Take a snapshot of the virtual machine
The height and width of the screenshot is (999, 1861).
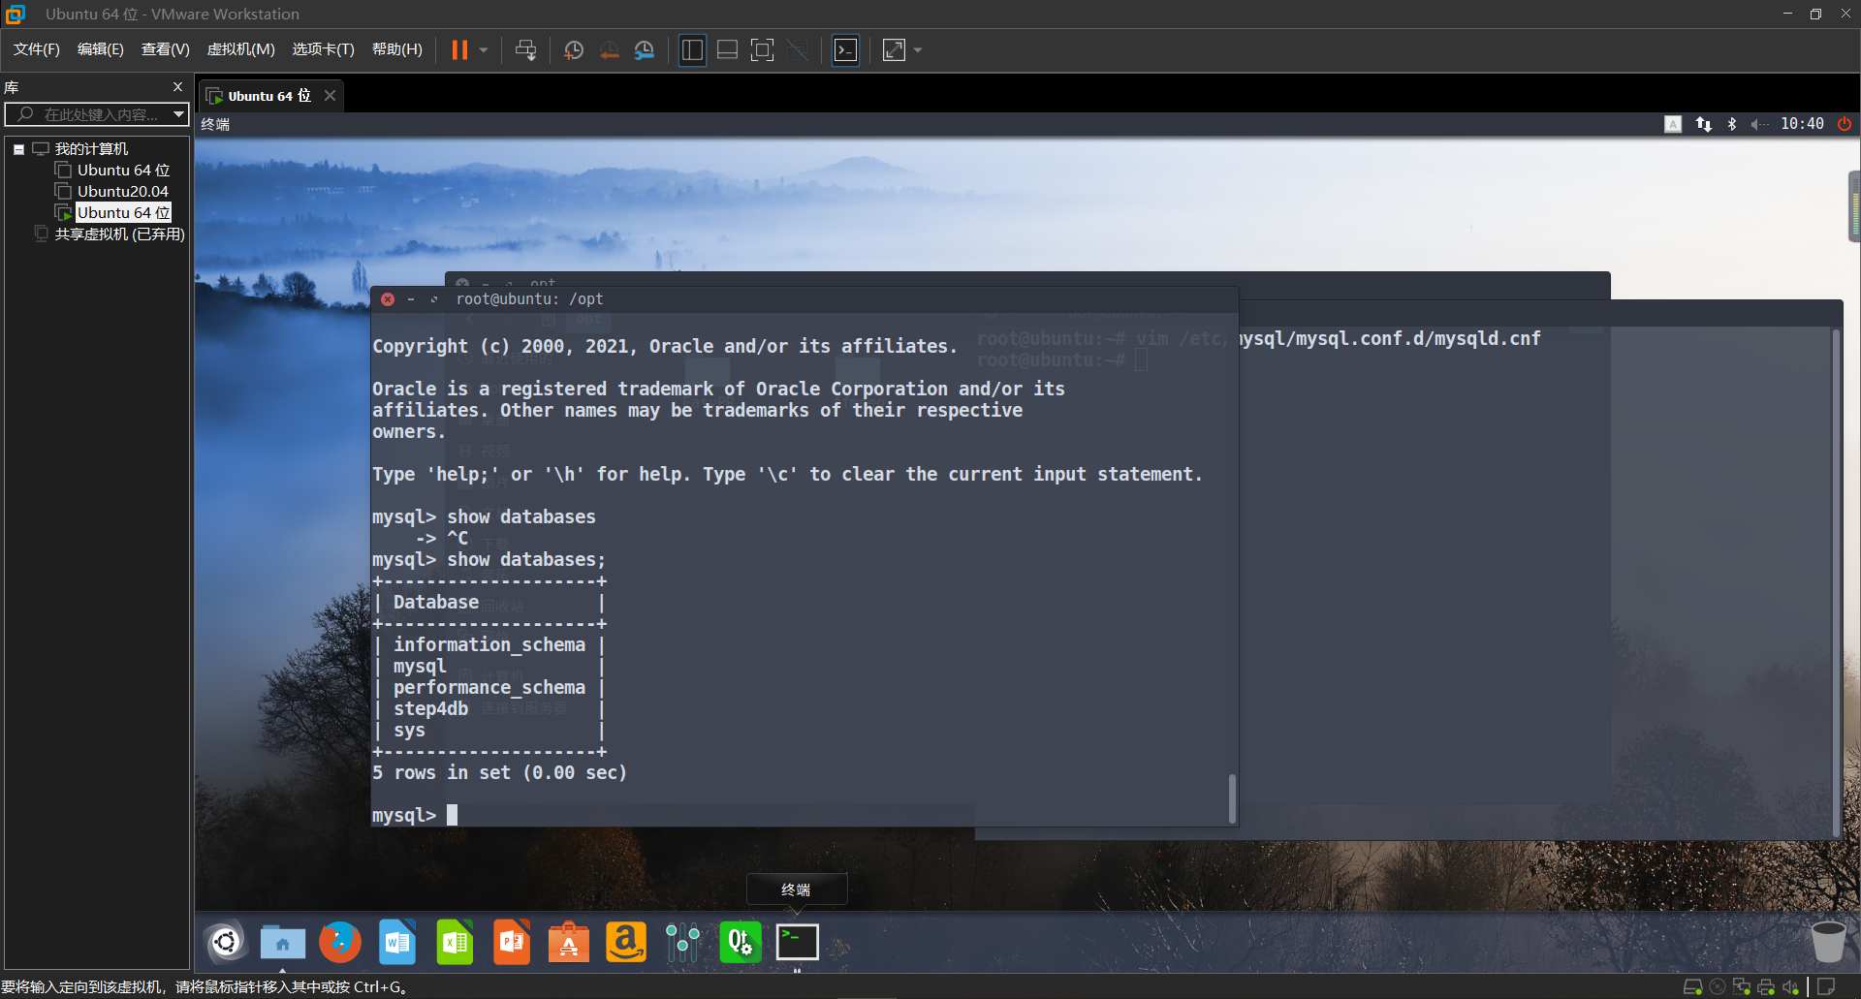[x=573, y=49]
